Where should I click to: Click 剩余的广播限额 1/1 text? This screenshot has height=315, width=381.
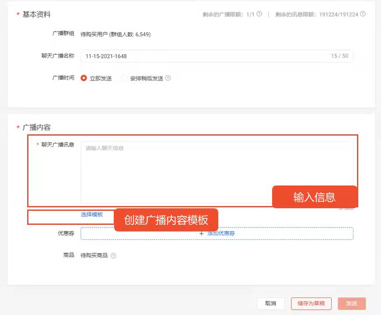tap(228, 14)
